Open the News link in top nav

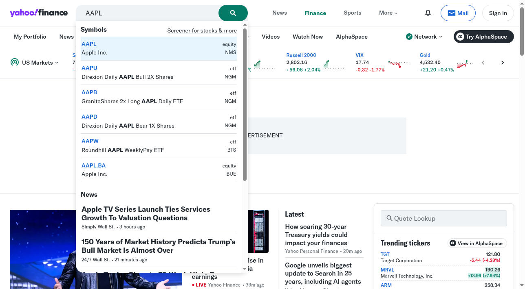(x=280, y=13)
